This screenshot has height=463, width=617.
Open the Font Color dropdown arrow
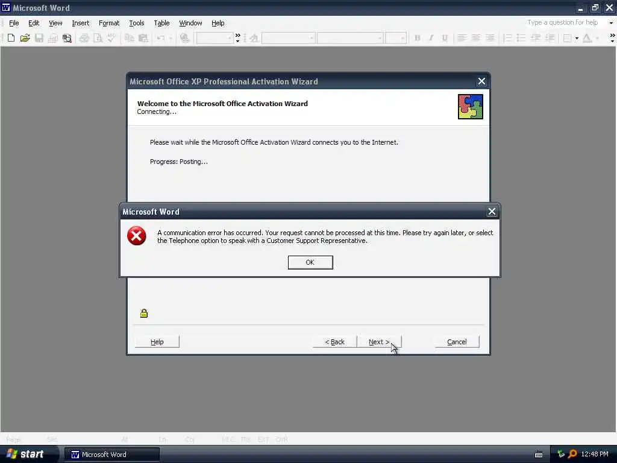597,38
